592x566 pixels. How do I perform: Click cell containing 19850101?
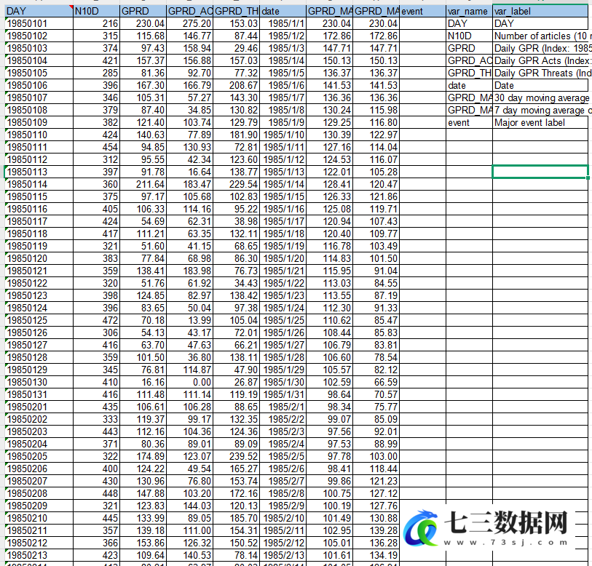point(39,23)
